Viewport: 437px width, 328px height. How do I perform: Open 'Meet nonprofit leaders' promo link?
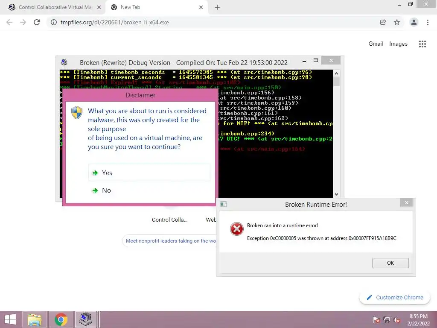click(171, 241)
